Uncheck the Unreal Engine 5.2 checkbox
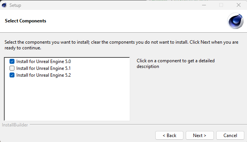This screenshot has height=142, width=247. (x=12, y=75)
